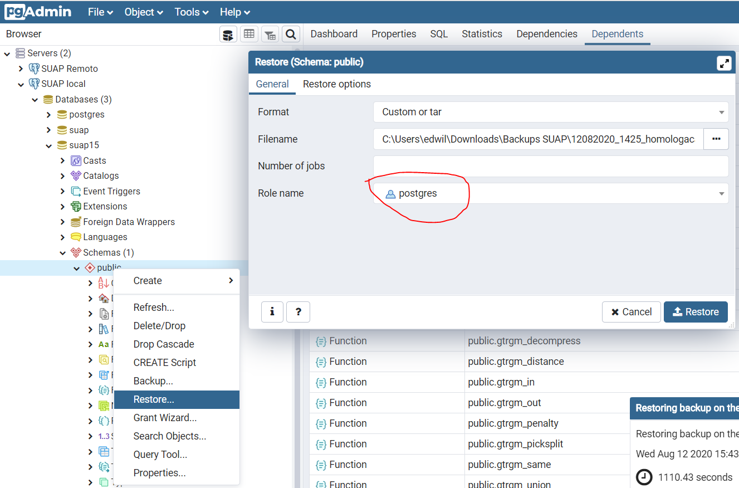Open the Dependencies tab

pos(547,34)
